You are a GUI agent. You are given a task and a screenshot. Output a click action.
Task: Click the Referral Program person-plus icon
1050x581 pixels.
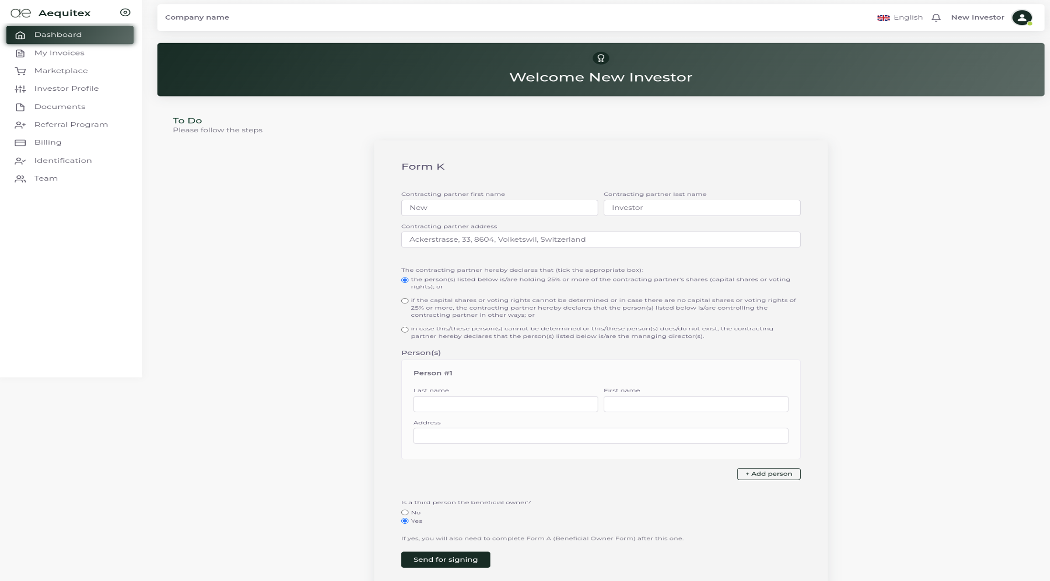click(x=20, y=125)
